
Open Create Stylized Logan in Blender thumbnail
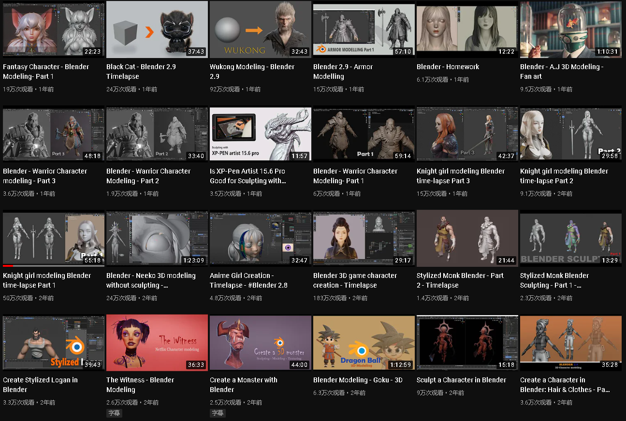pyautogui.click(x=54, y=342)
